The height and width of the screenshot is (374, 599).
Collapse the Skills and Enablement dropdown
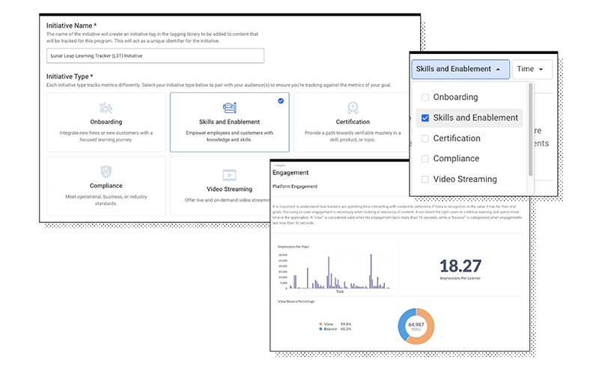pos(460,69)
